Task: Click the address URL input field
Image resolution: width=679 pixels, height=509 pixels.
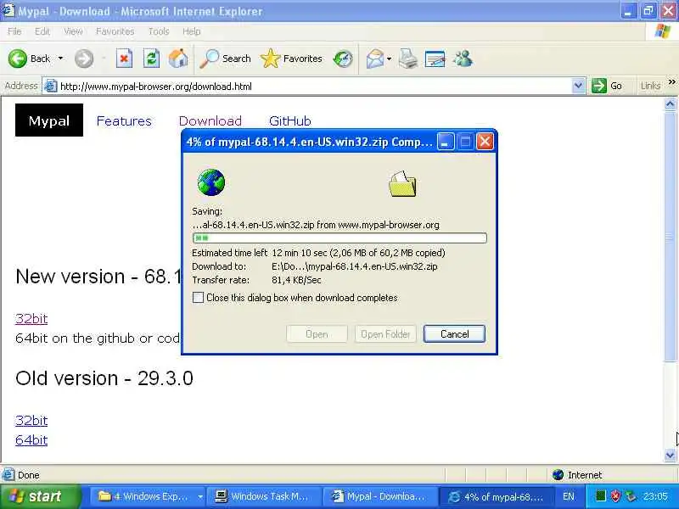Action: (314, 87)
